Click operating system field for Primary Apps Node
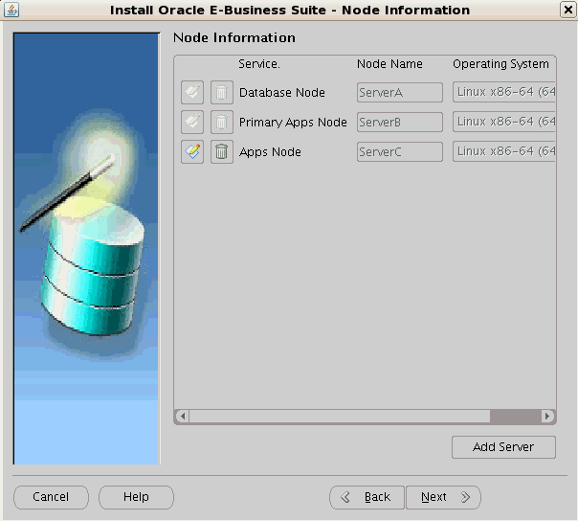 tap(504, 122)
